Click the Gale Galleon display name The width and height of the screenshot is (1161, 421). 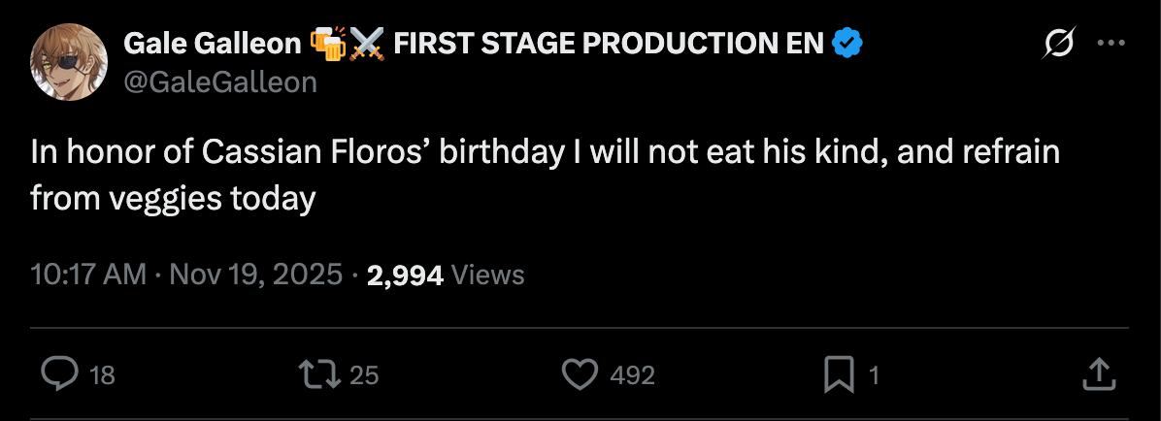point(211,44)
